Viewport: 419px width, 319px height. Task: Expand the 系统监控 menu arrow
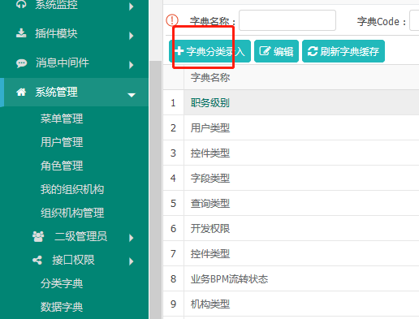point(132,6)
